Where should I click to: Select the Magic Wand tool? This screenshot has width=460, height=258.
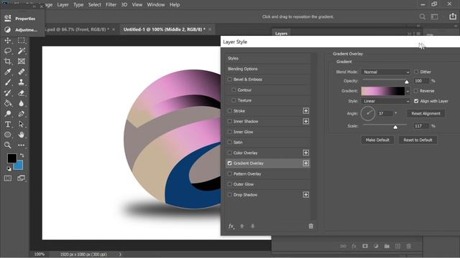[21, 51]
